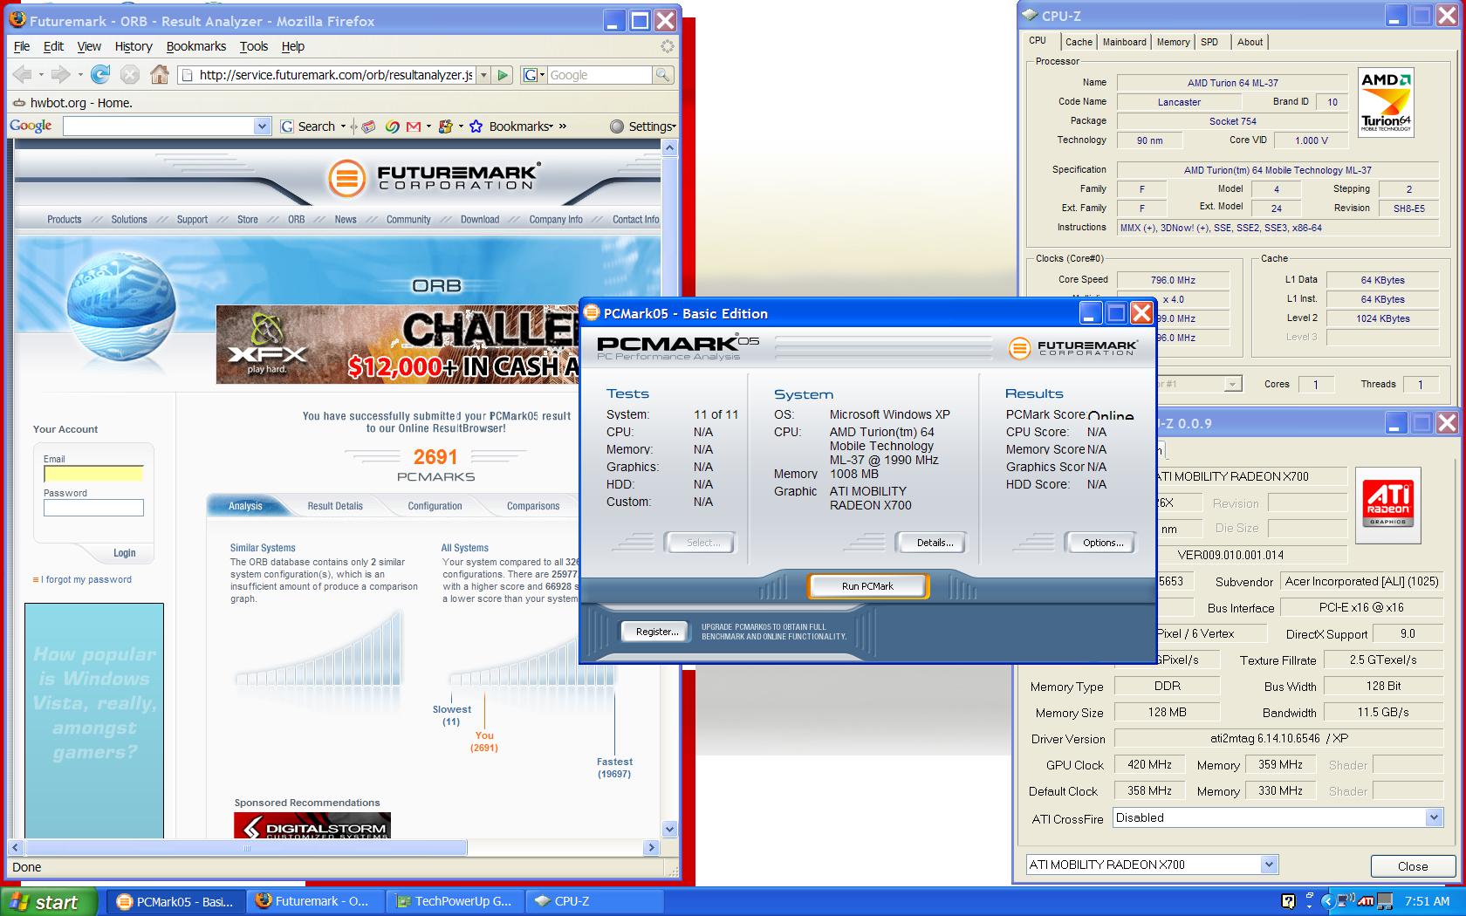Image resolution: width=1466 pixels, height=916 pixels.
Task: Open the hwbot.org bookmark
Action: [x=72, y=103]
